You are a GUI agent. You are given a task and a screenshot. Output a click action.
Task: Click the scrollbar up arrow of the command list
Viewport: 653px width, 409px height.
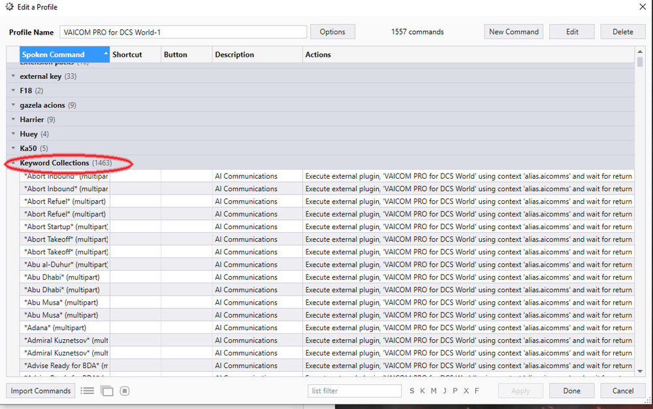pyautogui.click(x=640, y=52)
